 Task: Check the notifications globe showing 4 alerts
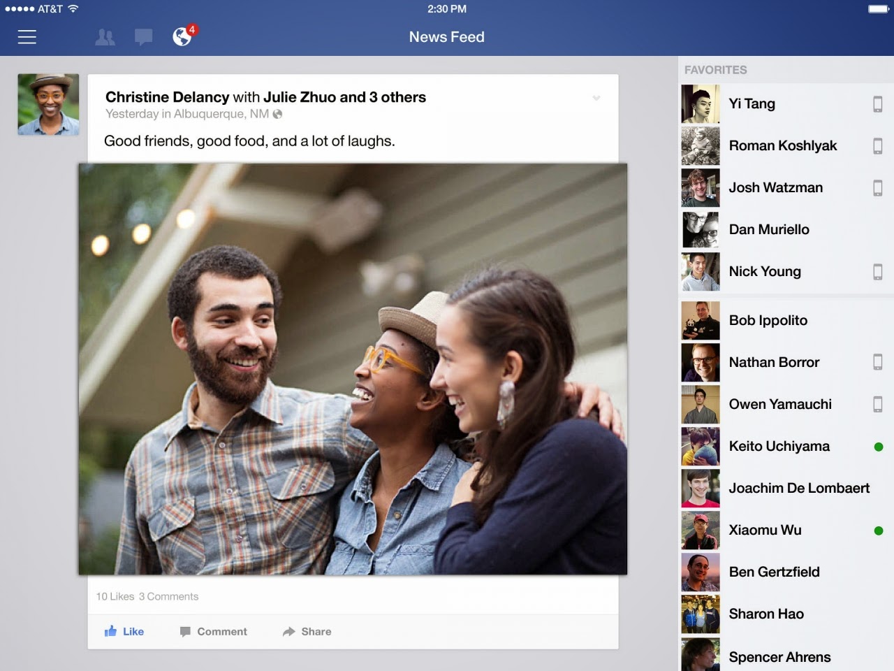pyautogui.click(x=182, y=37)
